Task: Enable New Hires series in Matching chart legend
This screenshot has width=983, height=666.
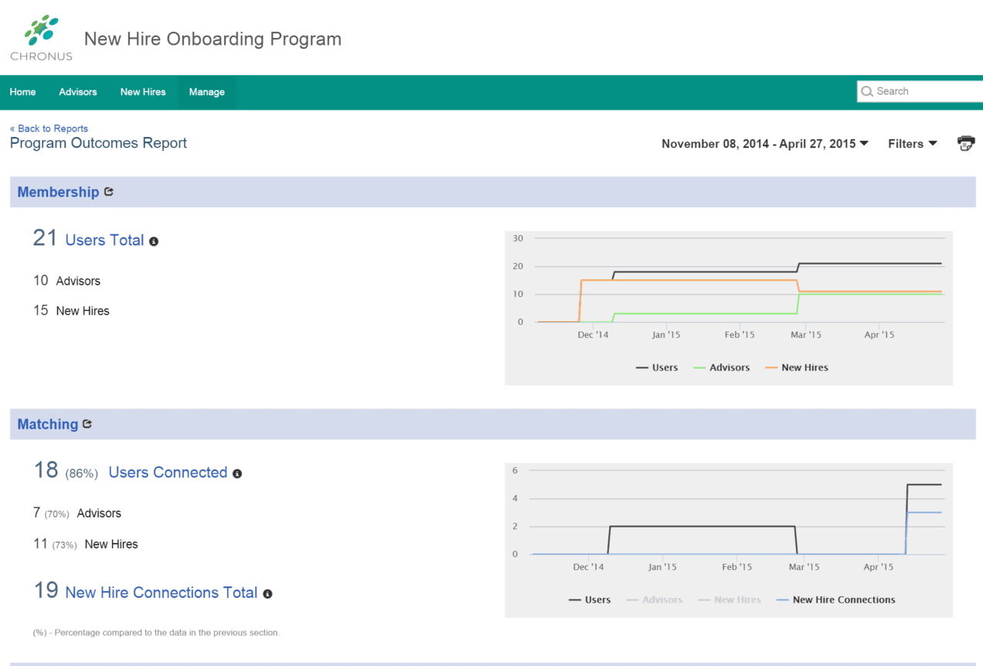Action: pyautogui.click(x=730, y=599)
